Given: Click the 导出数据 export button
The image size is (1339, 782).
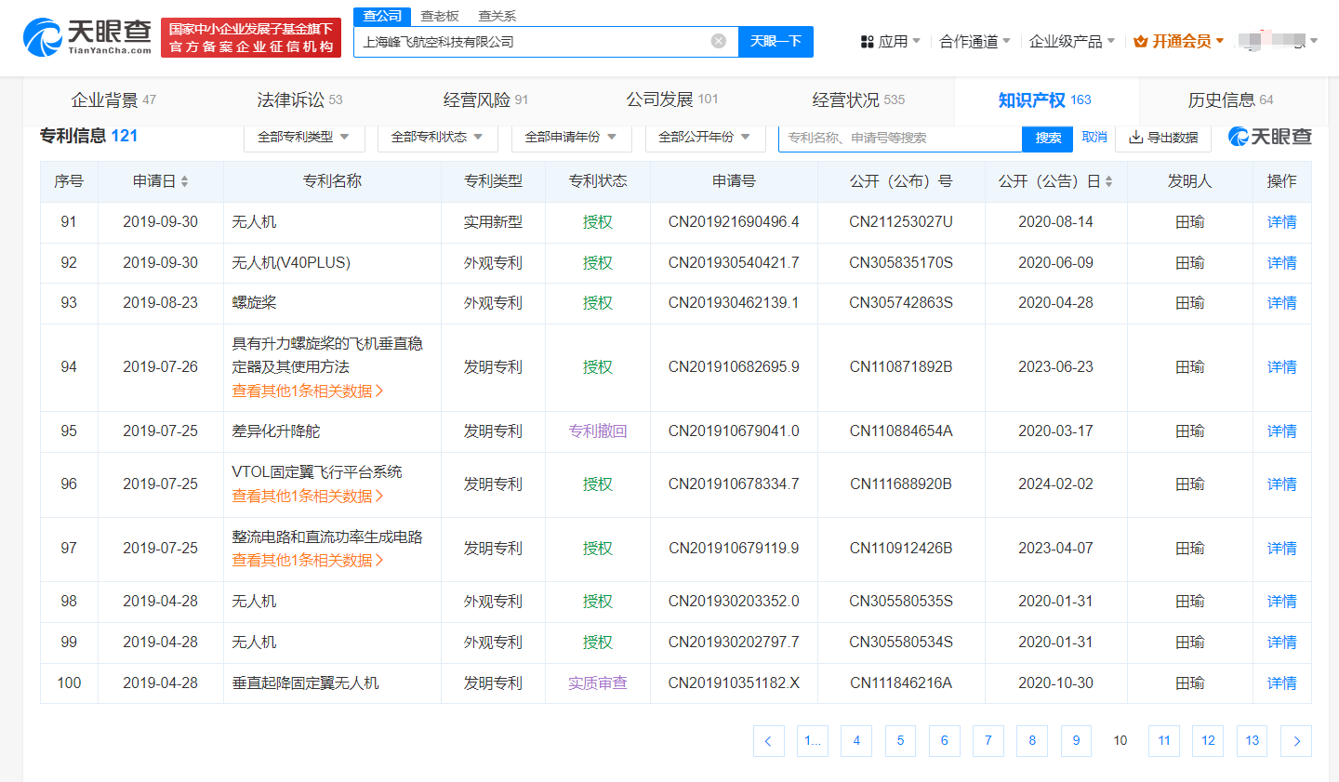Looking at the screenshot, I should tap(1163, 138).
